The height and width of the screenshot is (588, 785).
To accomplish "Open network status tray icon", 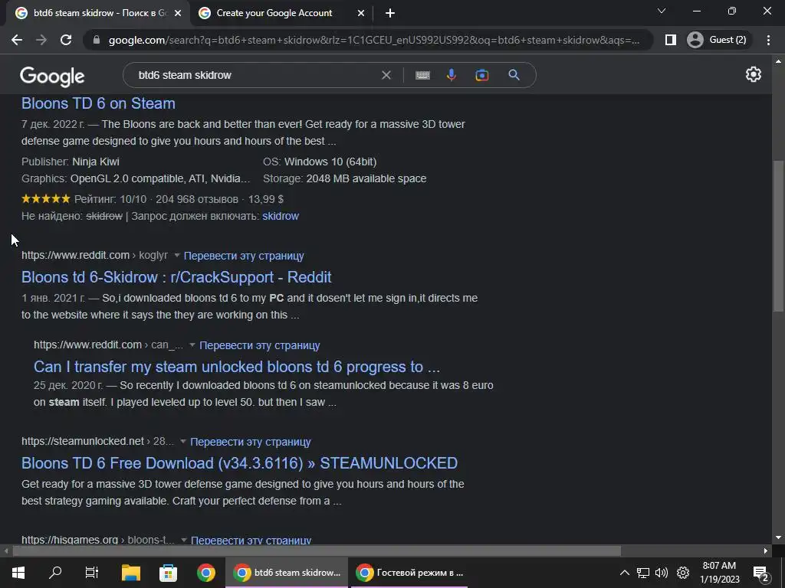I will (643, 573).
